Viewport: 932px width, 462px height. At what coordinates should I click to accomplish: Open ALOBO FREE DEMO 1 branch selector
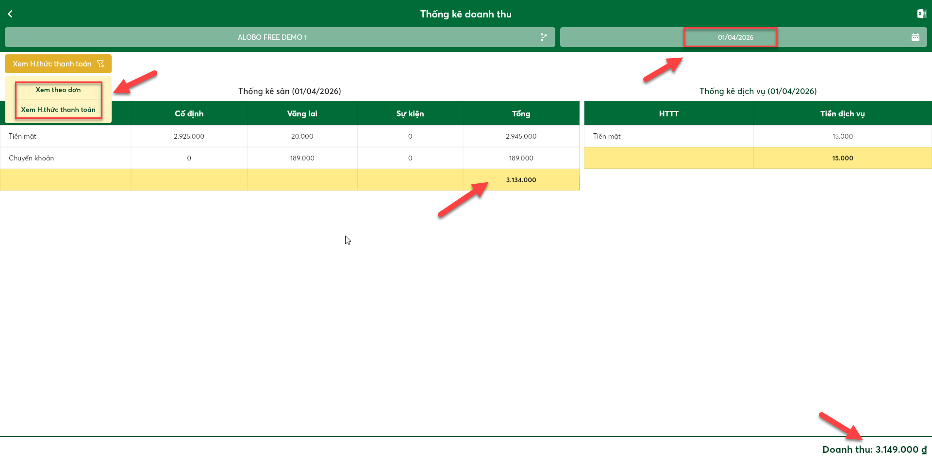[x=280, y=37]
